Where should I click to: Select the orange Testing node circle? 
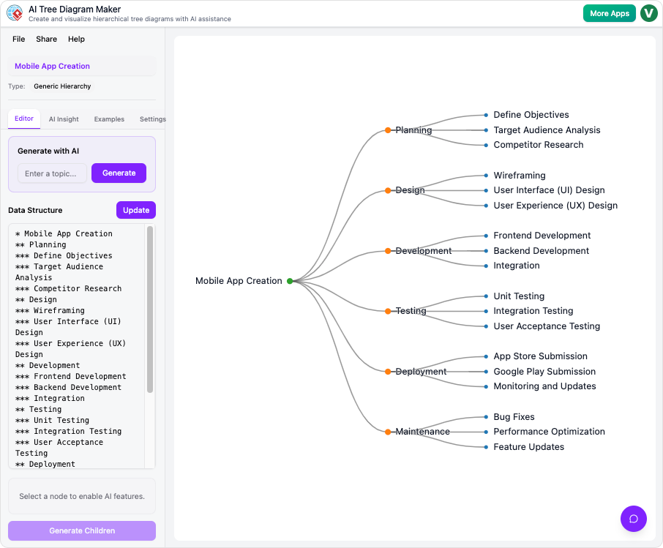click(x=386, y=310)
